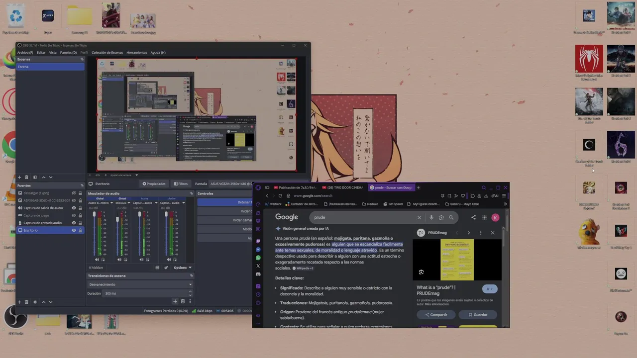Hide the Escritorio source
The width and height of the screenshot is (637, 358).
74,230
